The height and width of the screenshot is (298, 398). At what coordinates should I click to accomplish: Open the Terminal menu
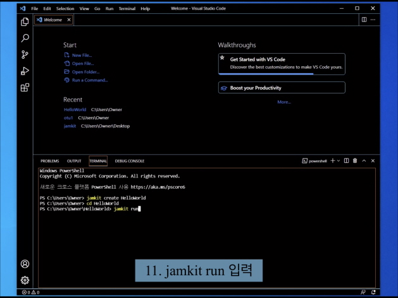(x=127, y=8)
